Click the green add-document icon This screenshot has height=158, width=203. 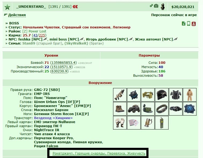[184, 24]
